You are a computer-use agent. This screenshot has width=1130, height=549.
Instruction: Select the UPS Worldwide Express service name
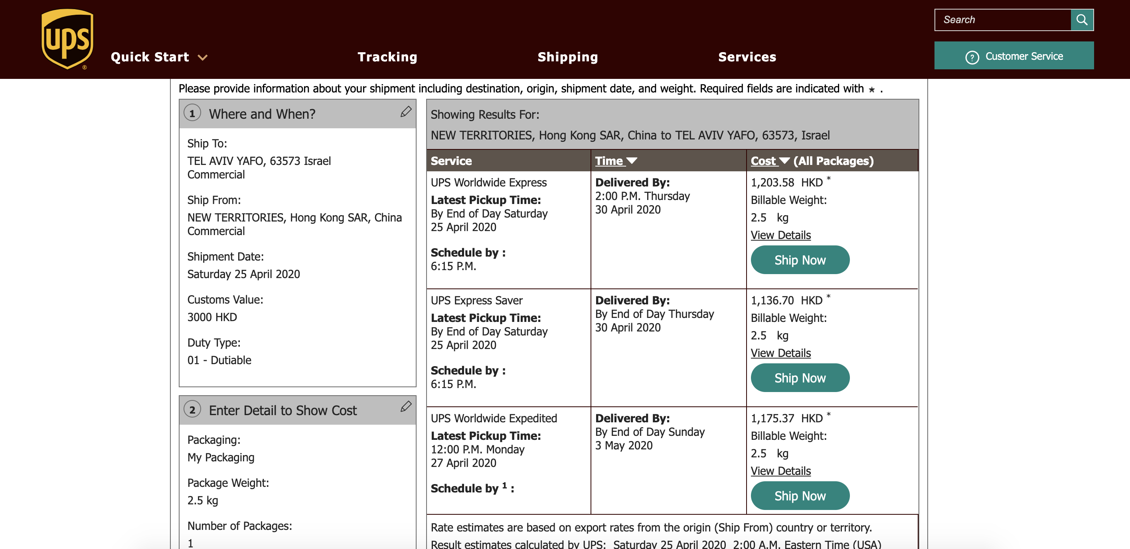click(x=488, y=183)
